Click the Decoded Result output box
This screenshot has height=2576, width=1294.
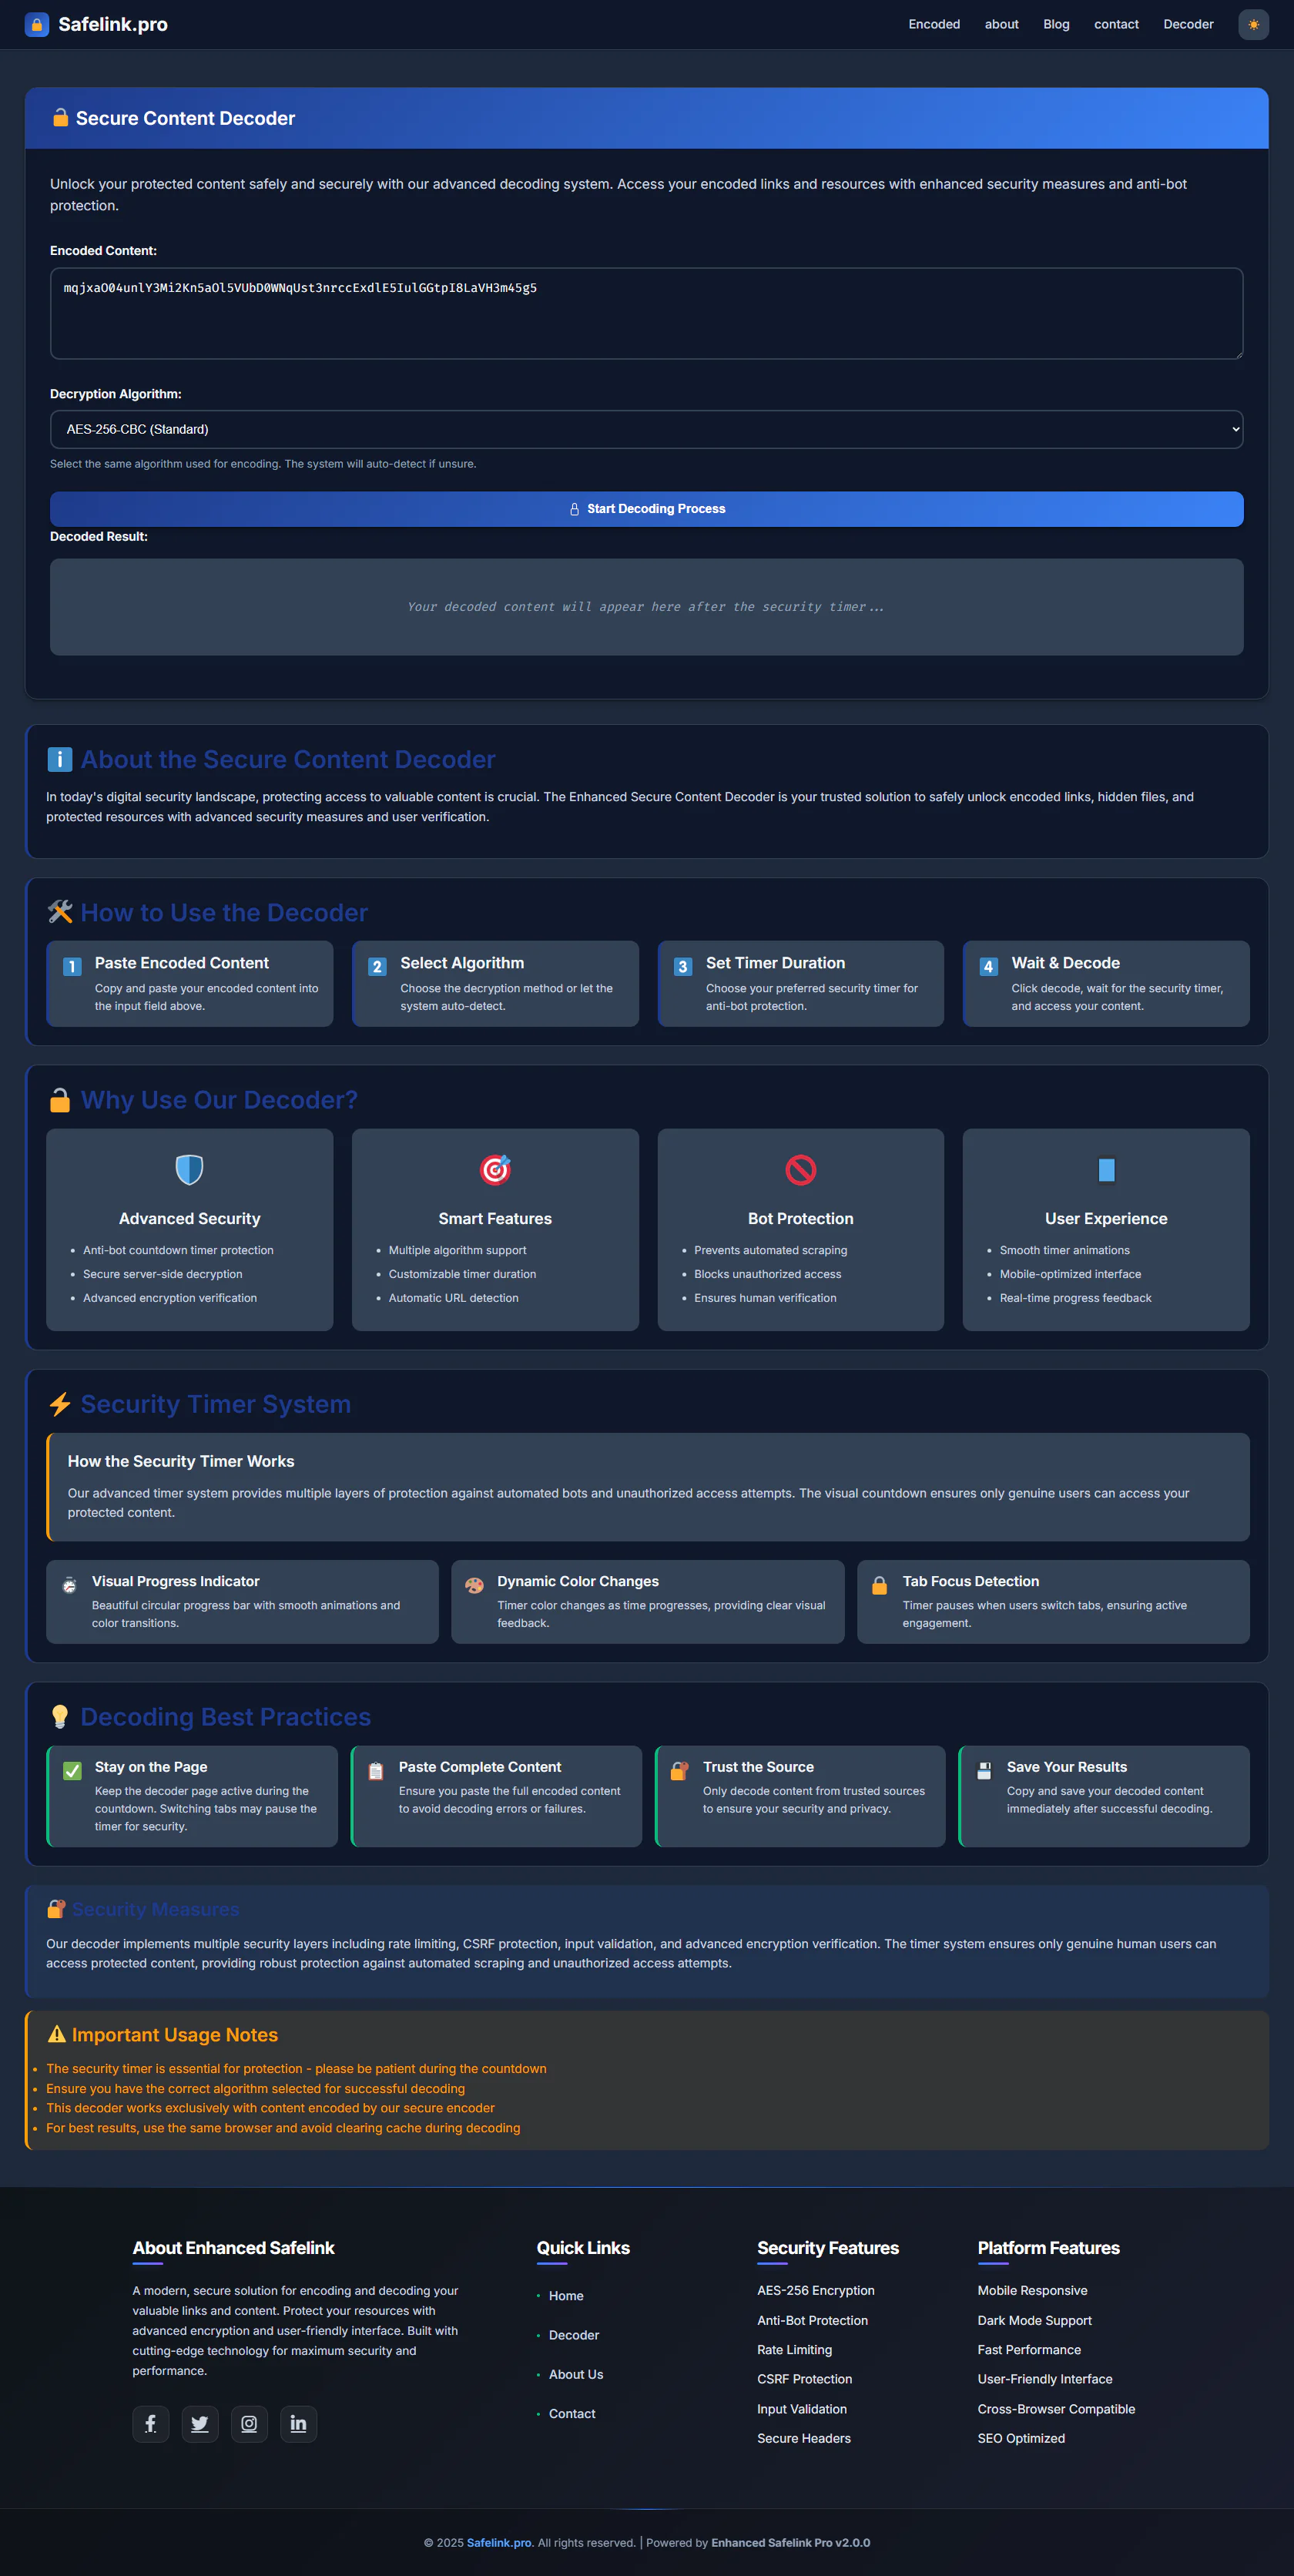[x=646, y=607]
